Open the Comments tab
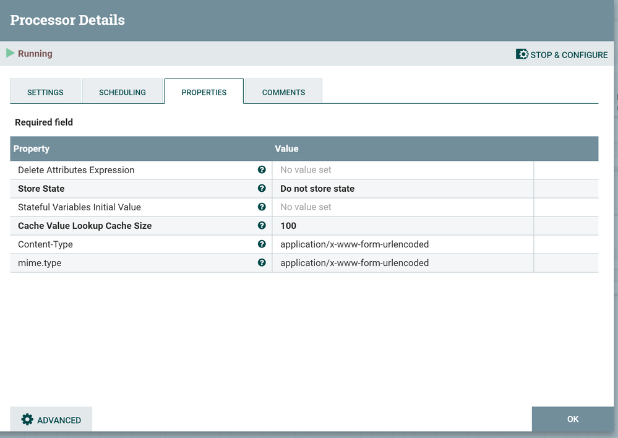The width and height of the screenshot is (618, 438). tap(283, 92)
